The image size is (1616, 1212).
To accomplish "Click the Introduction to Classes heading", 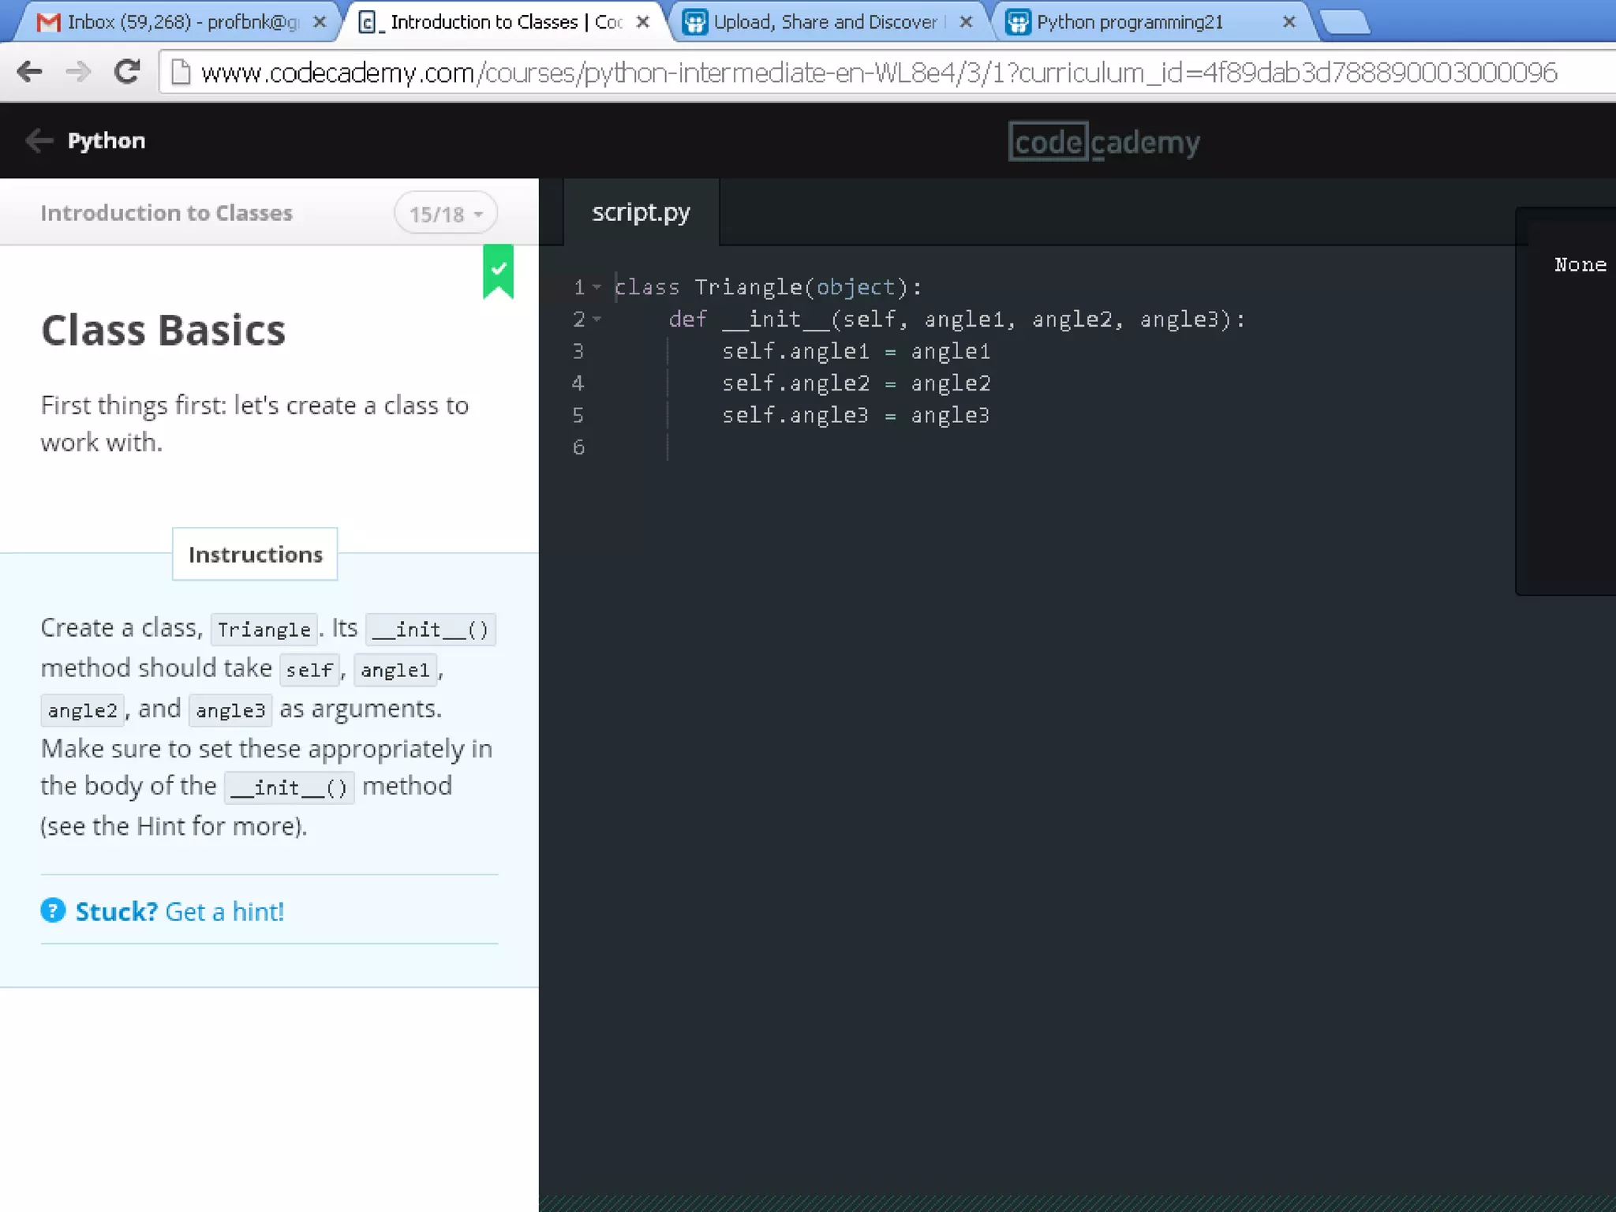I will tap(166, 213).
